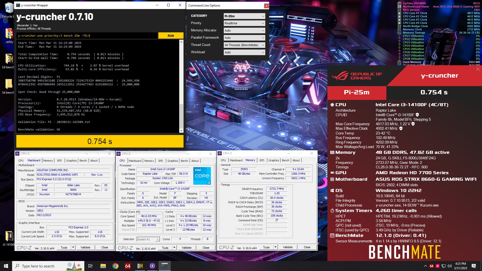Open the Windows notification center
The height and width of the screenshot is (271, 482).
474,266
